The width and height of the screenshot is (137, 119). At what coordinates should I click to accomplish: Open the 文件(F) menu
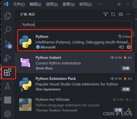pos(19,4)
